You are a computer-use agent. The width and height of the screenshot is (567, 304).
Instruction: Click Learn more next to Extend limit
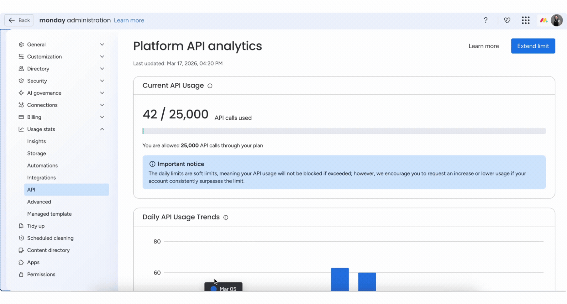[484, 46]
